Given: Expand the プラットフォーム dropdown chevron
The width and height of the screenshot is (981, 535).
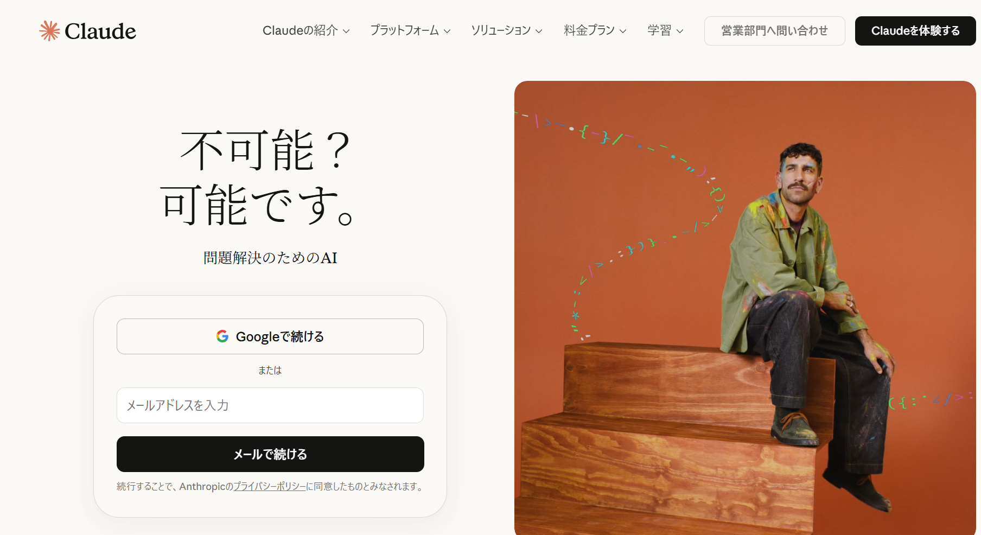Looking at the screenshot, I should click(x=447, y=31).
